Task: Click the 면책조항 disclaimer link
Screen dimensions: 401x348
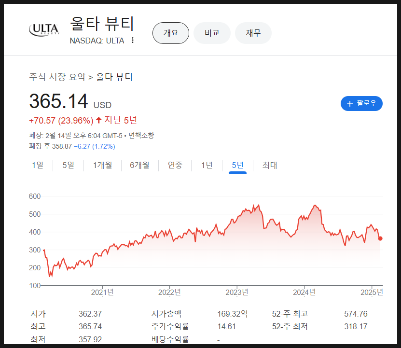Action: (141, 135)
